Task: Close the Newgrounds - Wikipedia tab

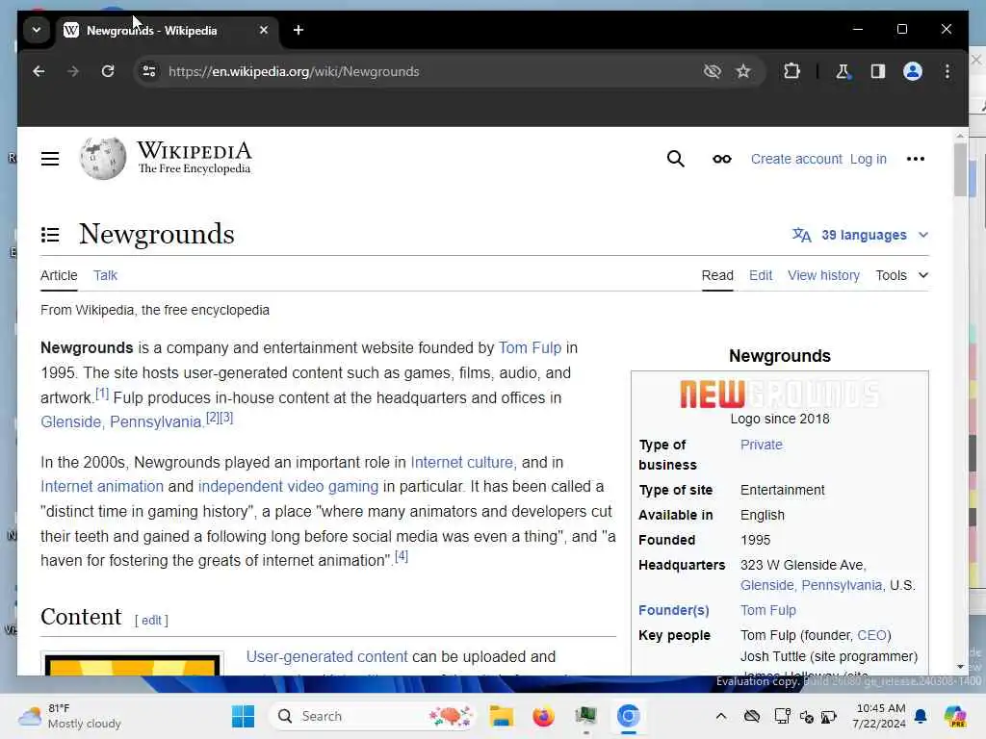Action: 264,30
